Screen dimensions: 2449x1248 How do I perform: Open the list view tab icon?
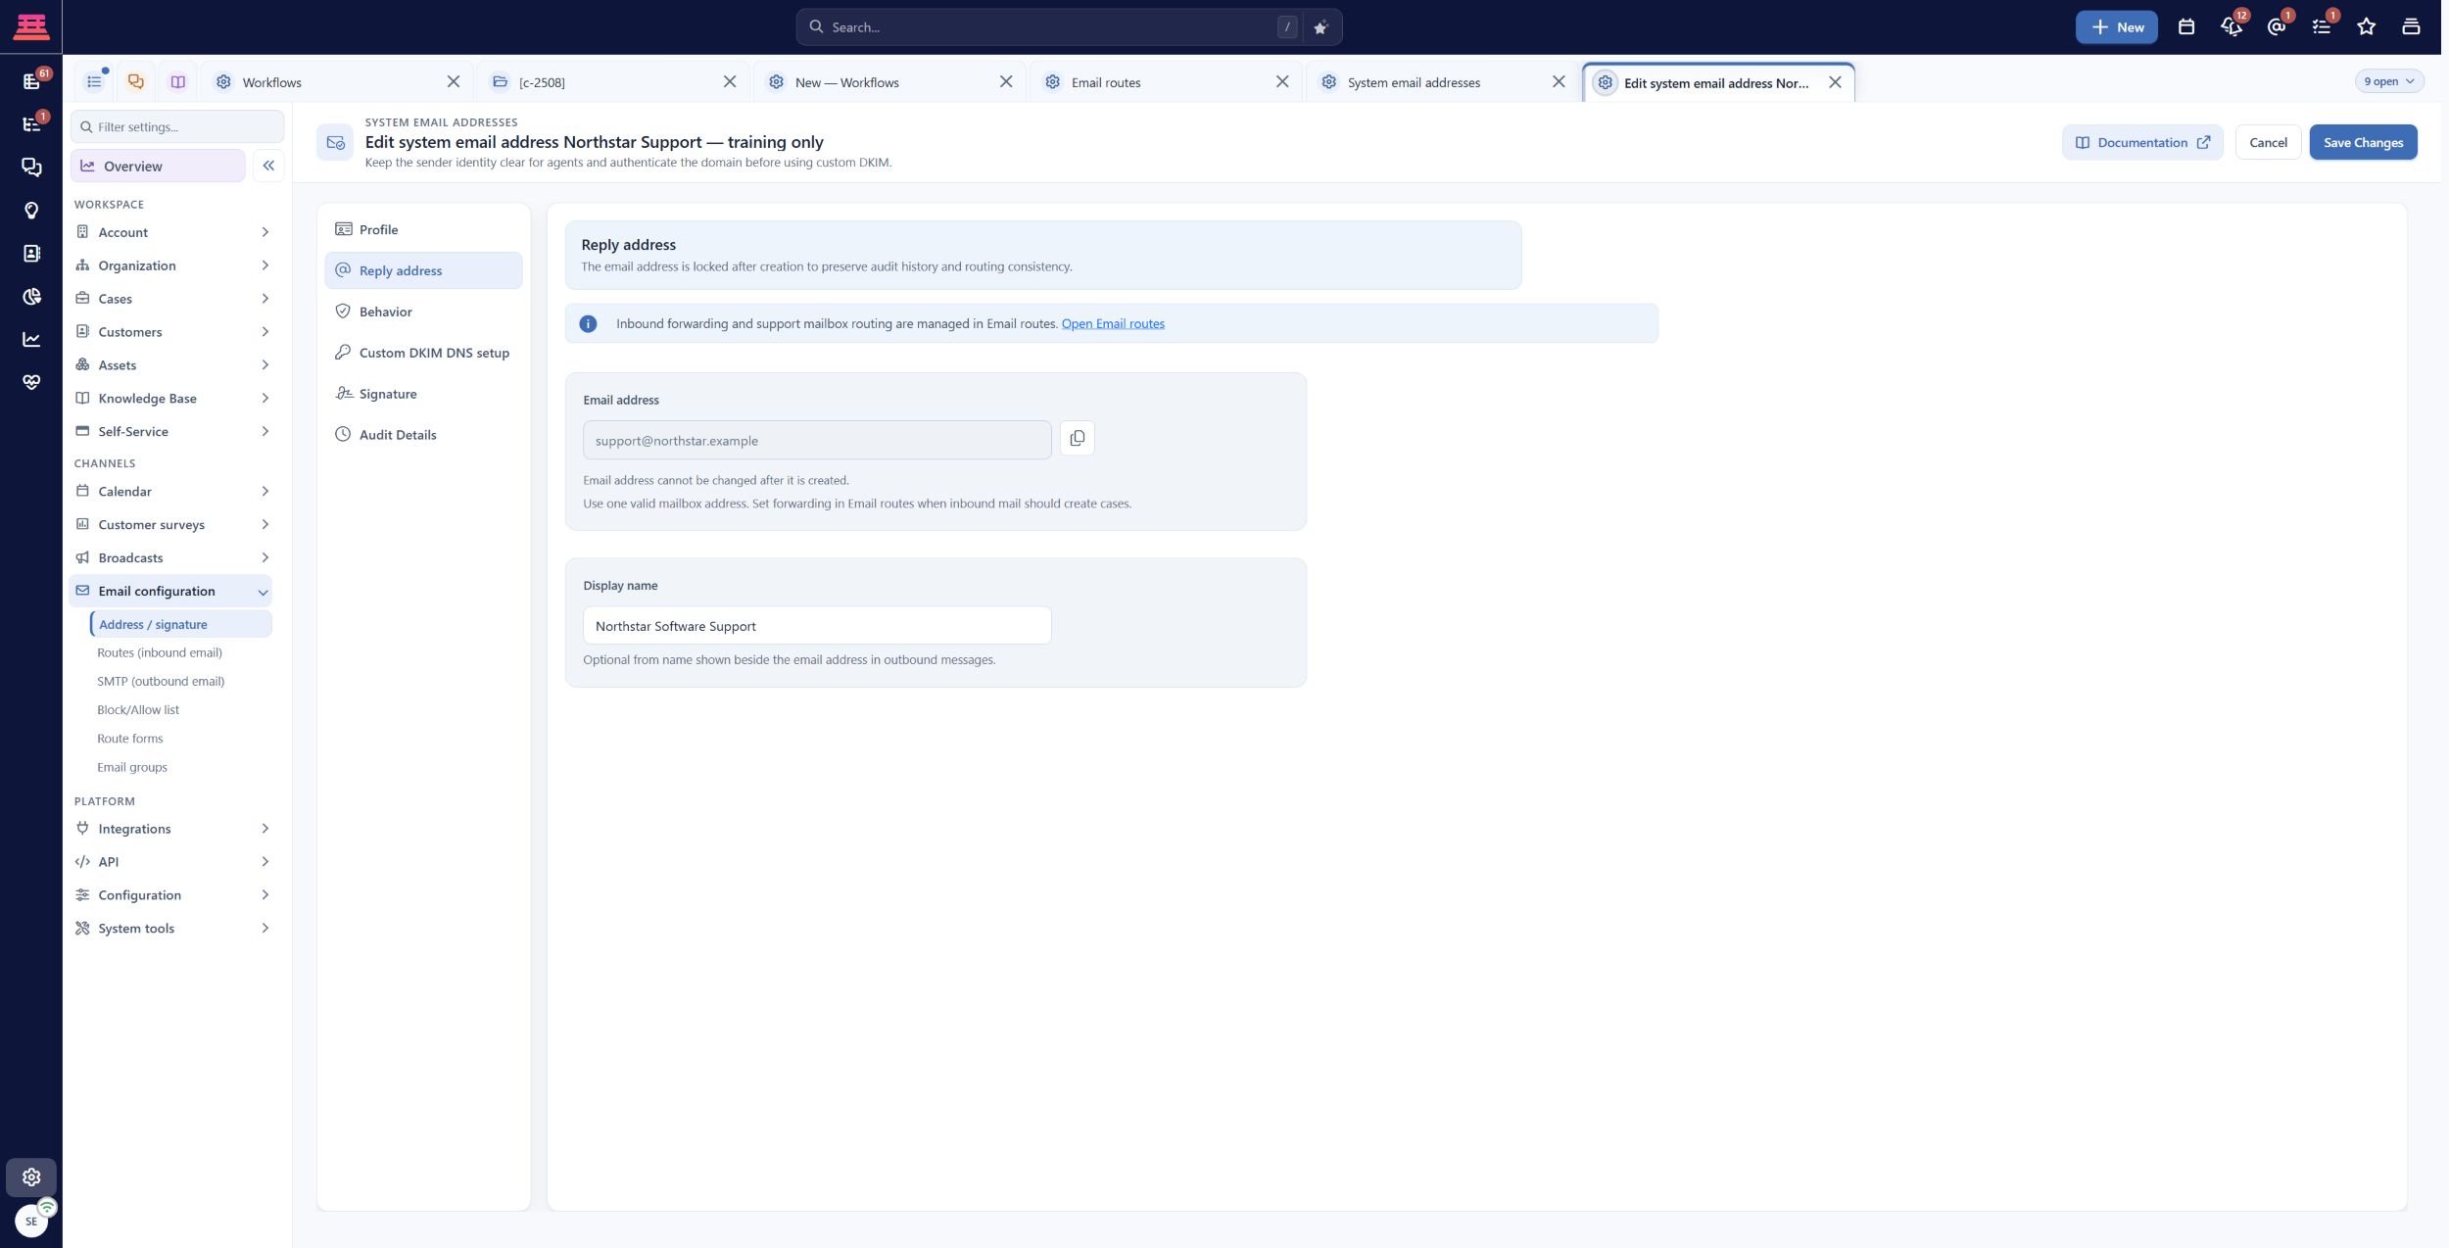94,82
